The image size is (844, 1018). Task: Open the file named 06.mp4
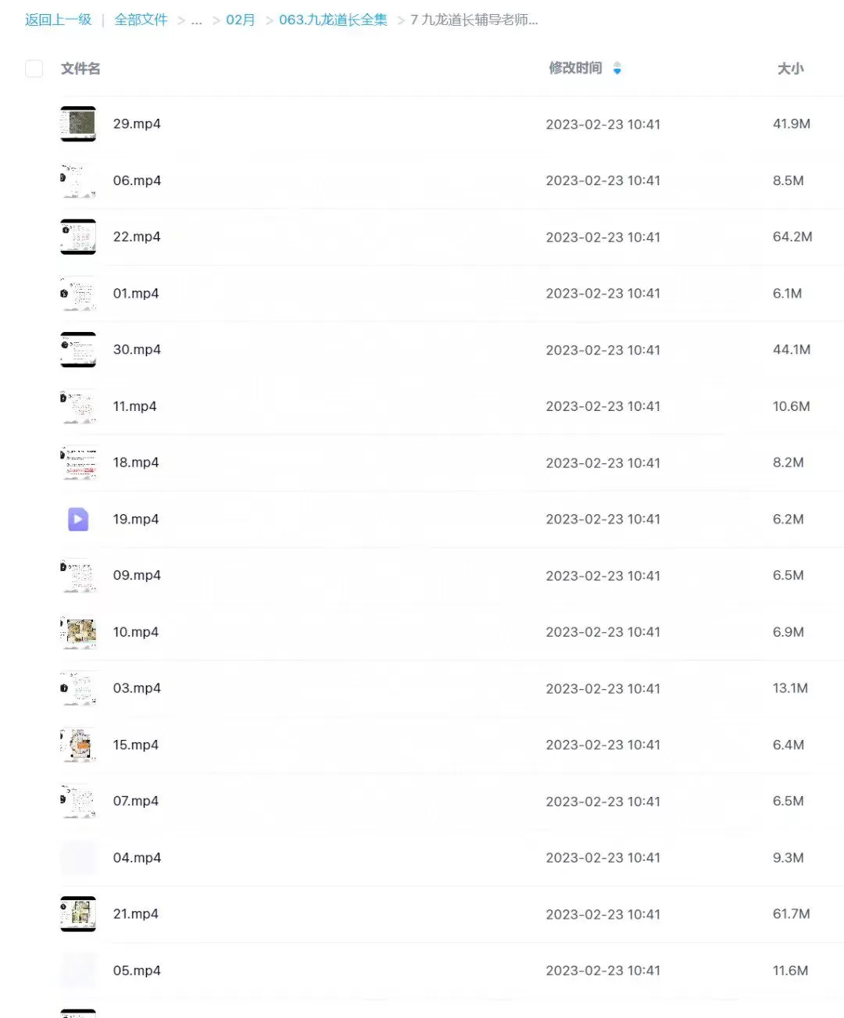coord(137,180)
